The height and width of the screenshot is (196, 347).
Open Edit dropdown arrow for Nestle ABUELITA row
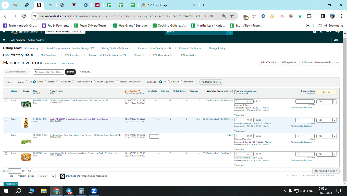334,120
